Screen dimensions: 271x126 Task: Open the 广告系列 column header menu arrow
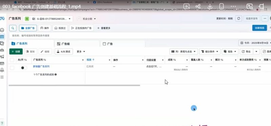(83, 60)
